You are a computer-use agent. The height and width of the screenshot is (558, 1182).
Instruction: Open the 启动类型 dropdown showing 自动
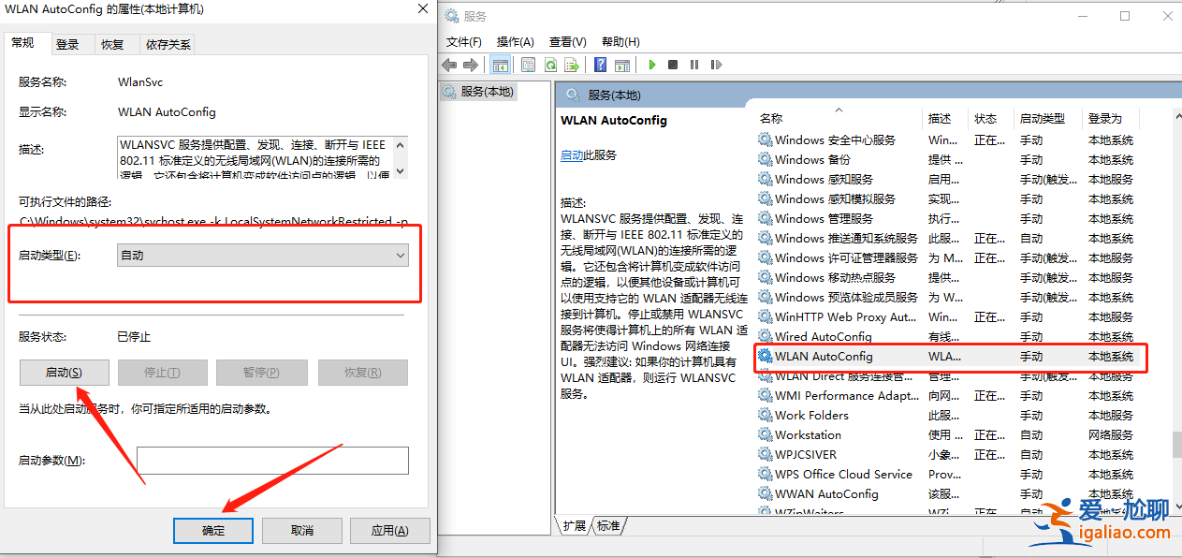pyautogui.click(x=401, y=255)
